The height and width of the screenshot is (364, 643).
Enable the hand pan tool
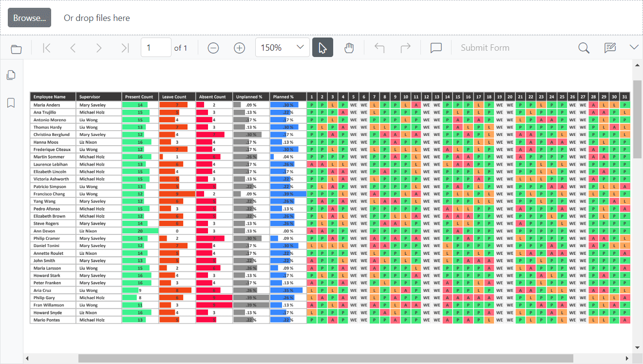click(x=349, y=48)
